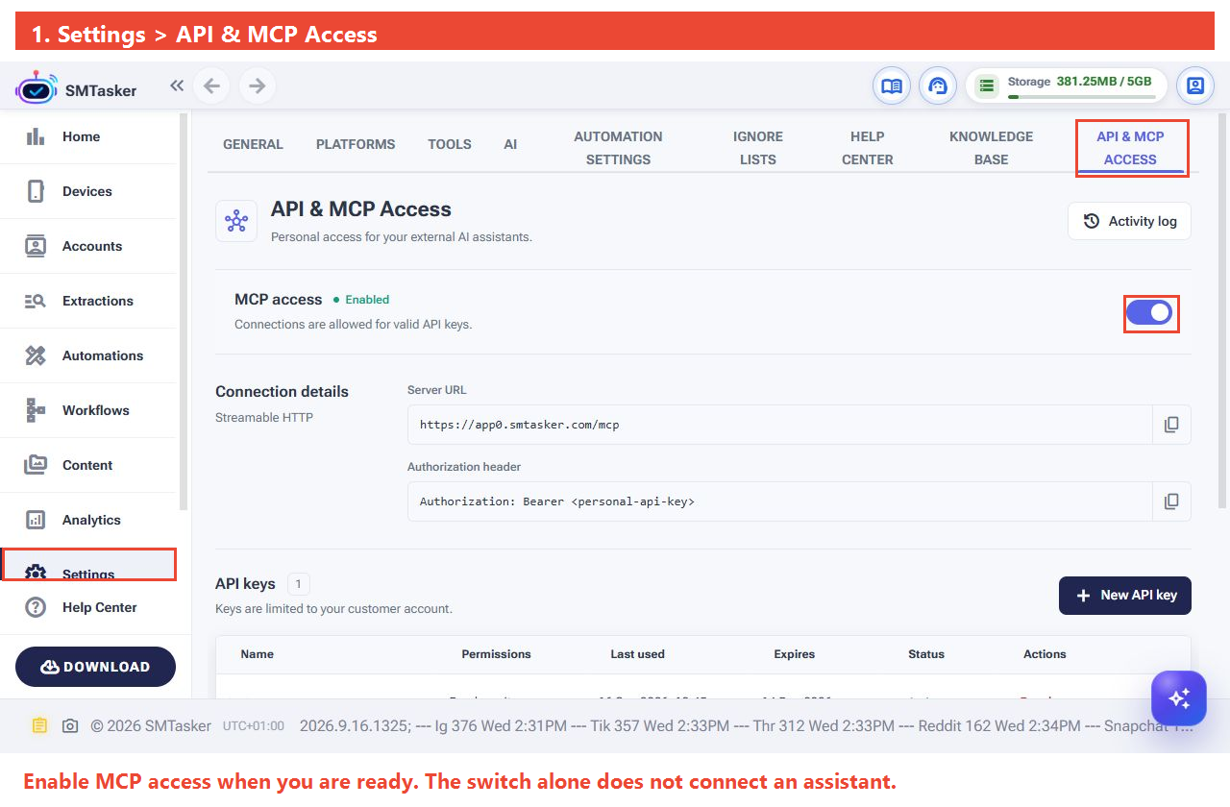Open Workflows in the sidebar
1230x807 pixels.
88,410
